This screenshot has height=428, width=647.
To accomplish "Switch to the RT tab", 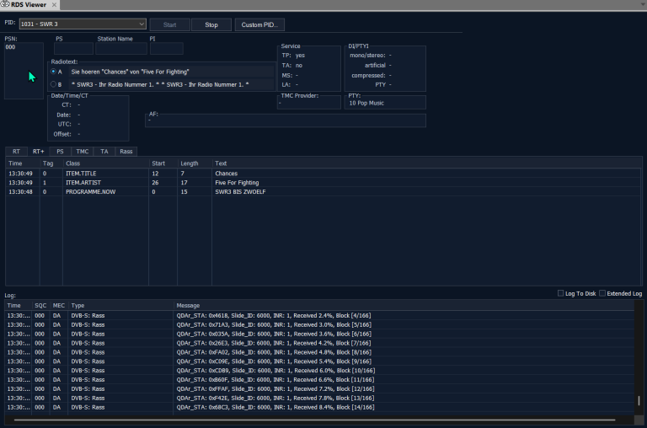I will pyautogui.click(x=16, y=152).
